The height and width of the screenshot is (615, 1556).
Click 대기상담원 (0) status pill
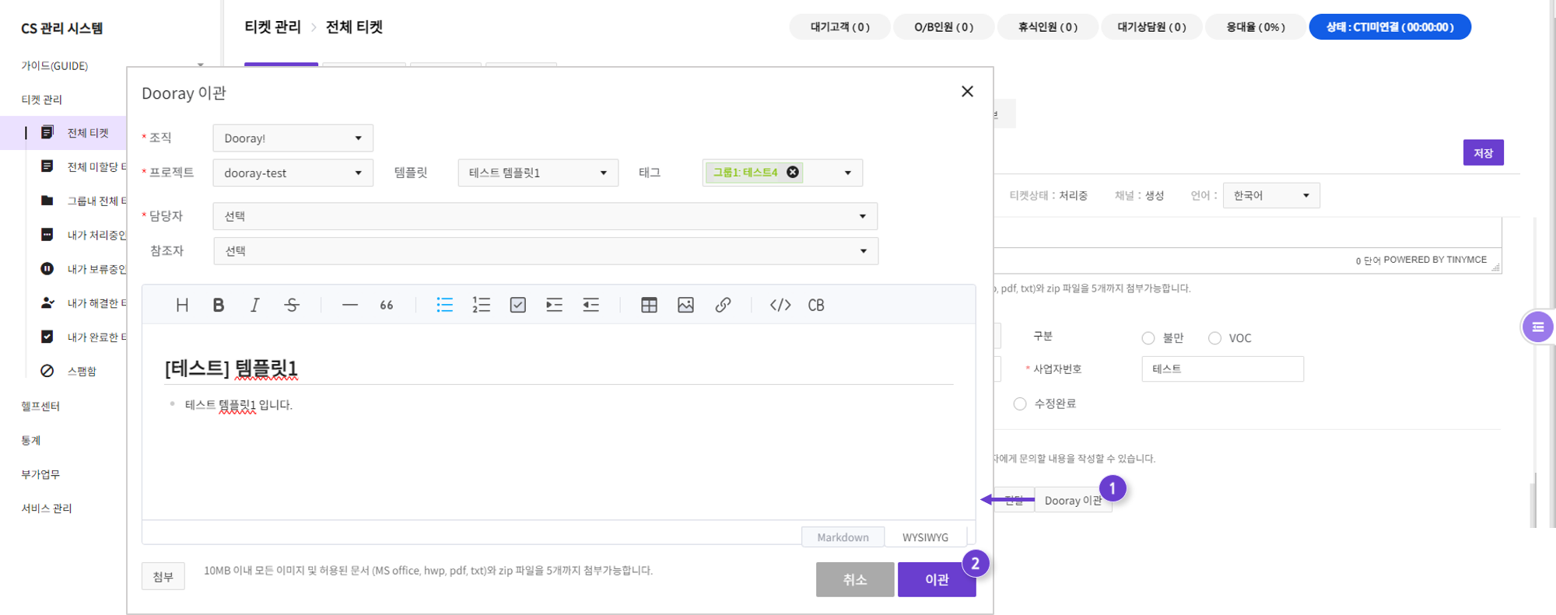[x=1151, y=26]
